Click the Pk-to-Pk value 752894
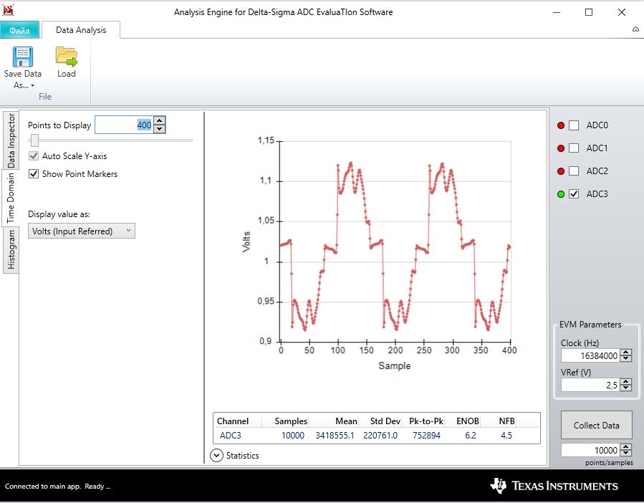 426,436
